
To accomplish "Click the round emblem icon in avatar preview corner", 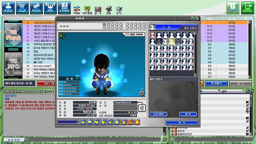I will coord(142,94).
